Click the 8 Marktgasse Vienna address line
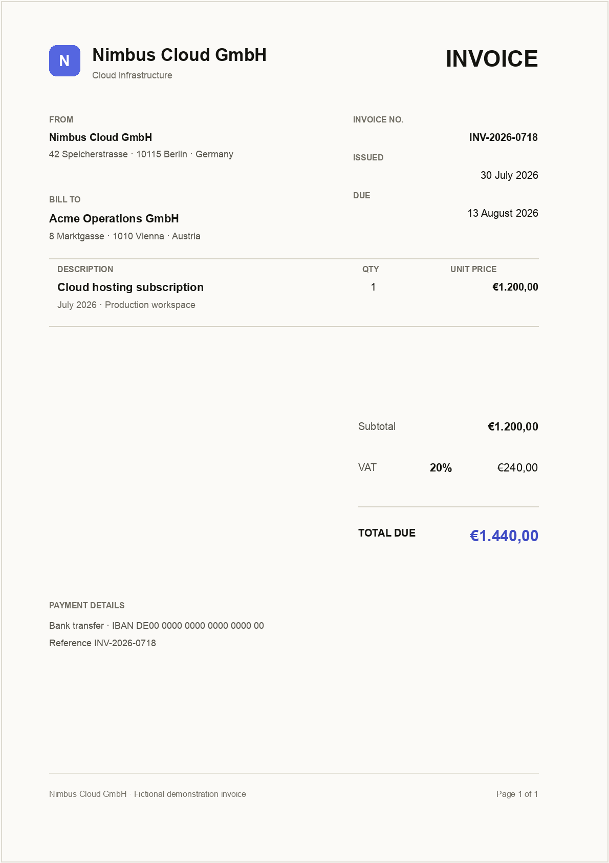This screenshot has height=863, width=609. [125, 236]
